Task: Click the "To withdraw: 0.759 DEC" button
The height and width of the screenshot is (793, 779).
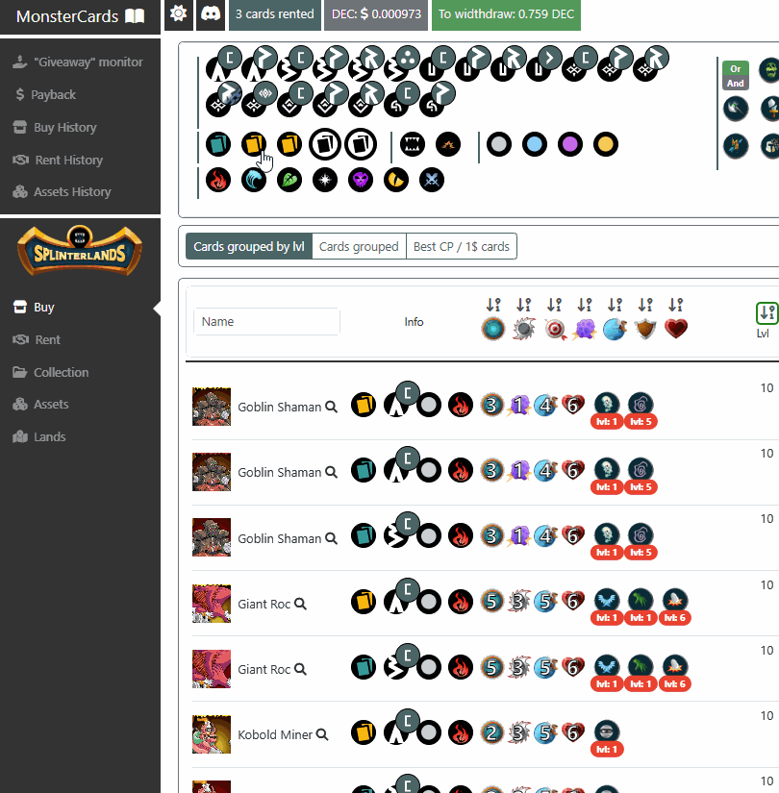Action: point(506,14)
